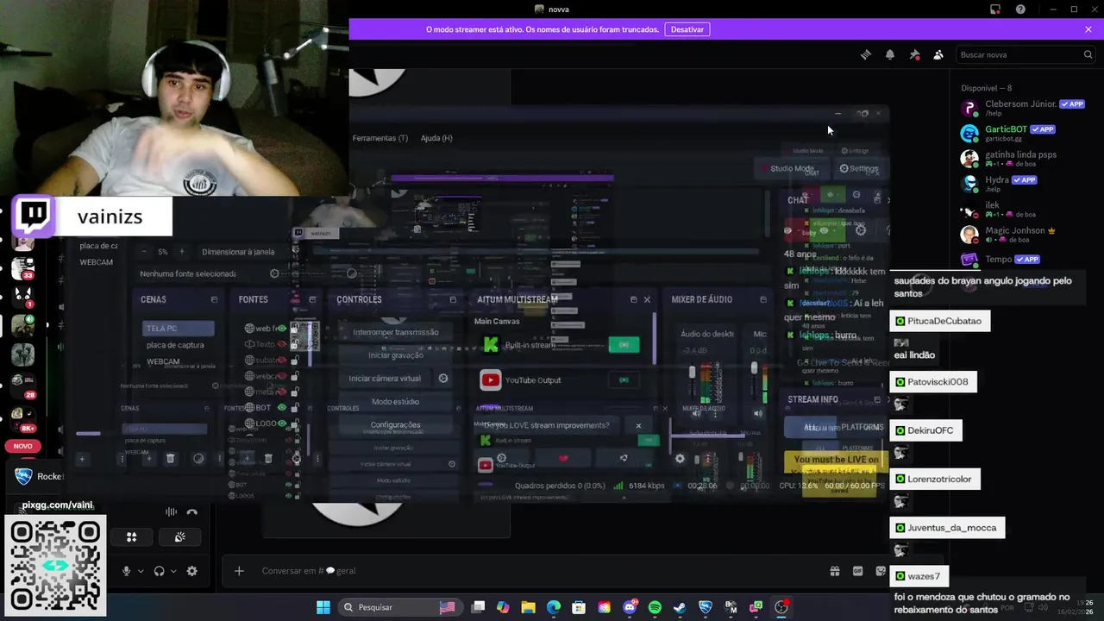Open Windows Start menu
Screen dimensions: 1104x621
[323, 607]
